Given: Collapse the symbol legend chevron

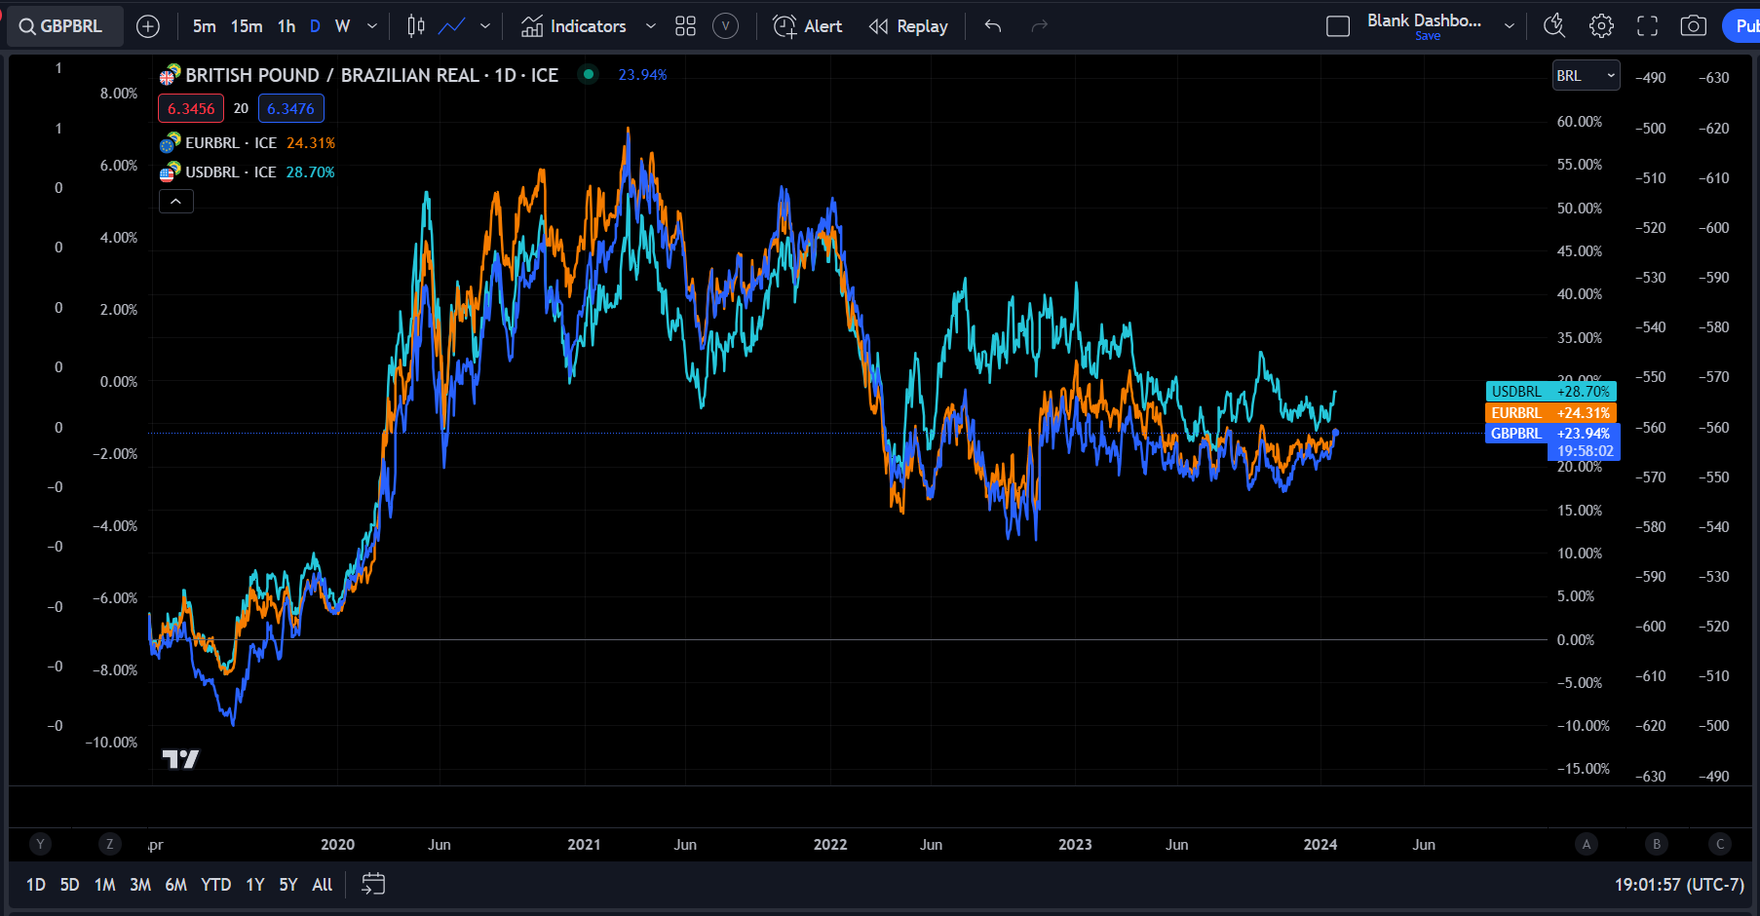Looking at the screenshot, I should click(176, 201).
